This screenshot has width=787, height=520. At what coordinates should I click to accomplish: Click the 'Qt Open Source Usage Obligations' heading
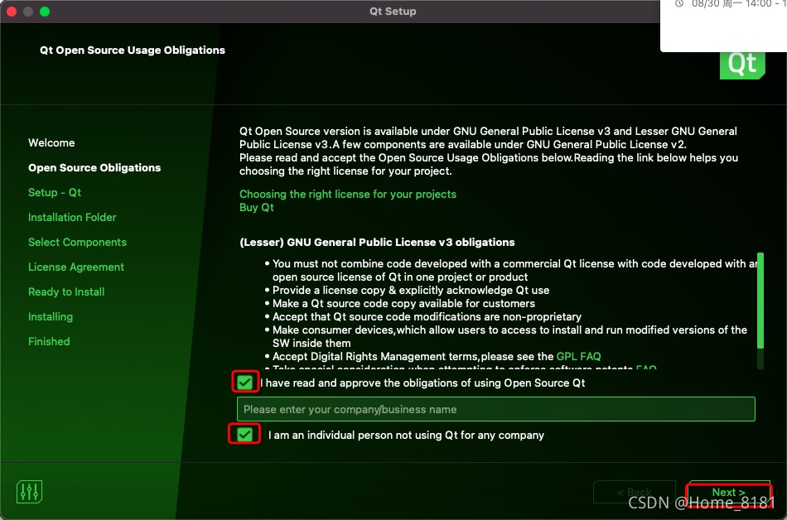[x=133, y=51]
